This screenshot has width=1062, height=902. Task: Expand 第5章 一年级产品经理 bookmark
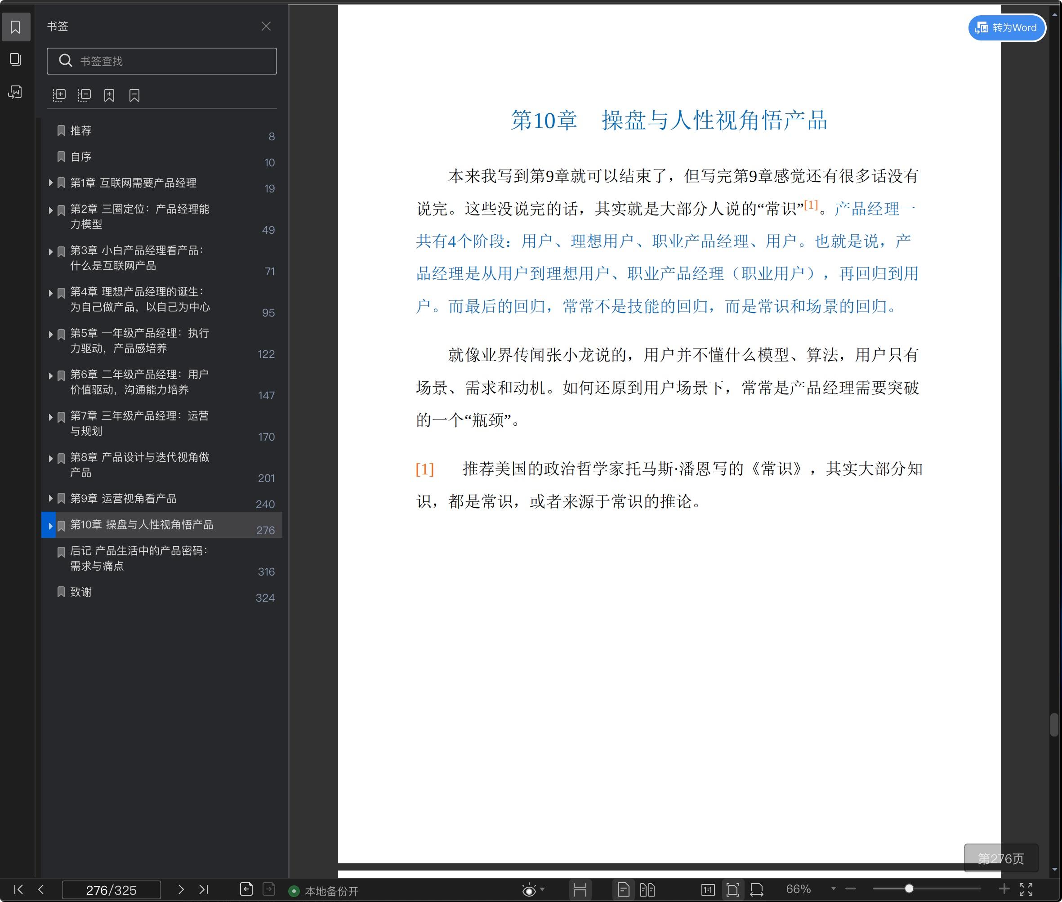coord(51,335)
